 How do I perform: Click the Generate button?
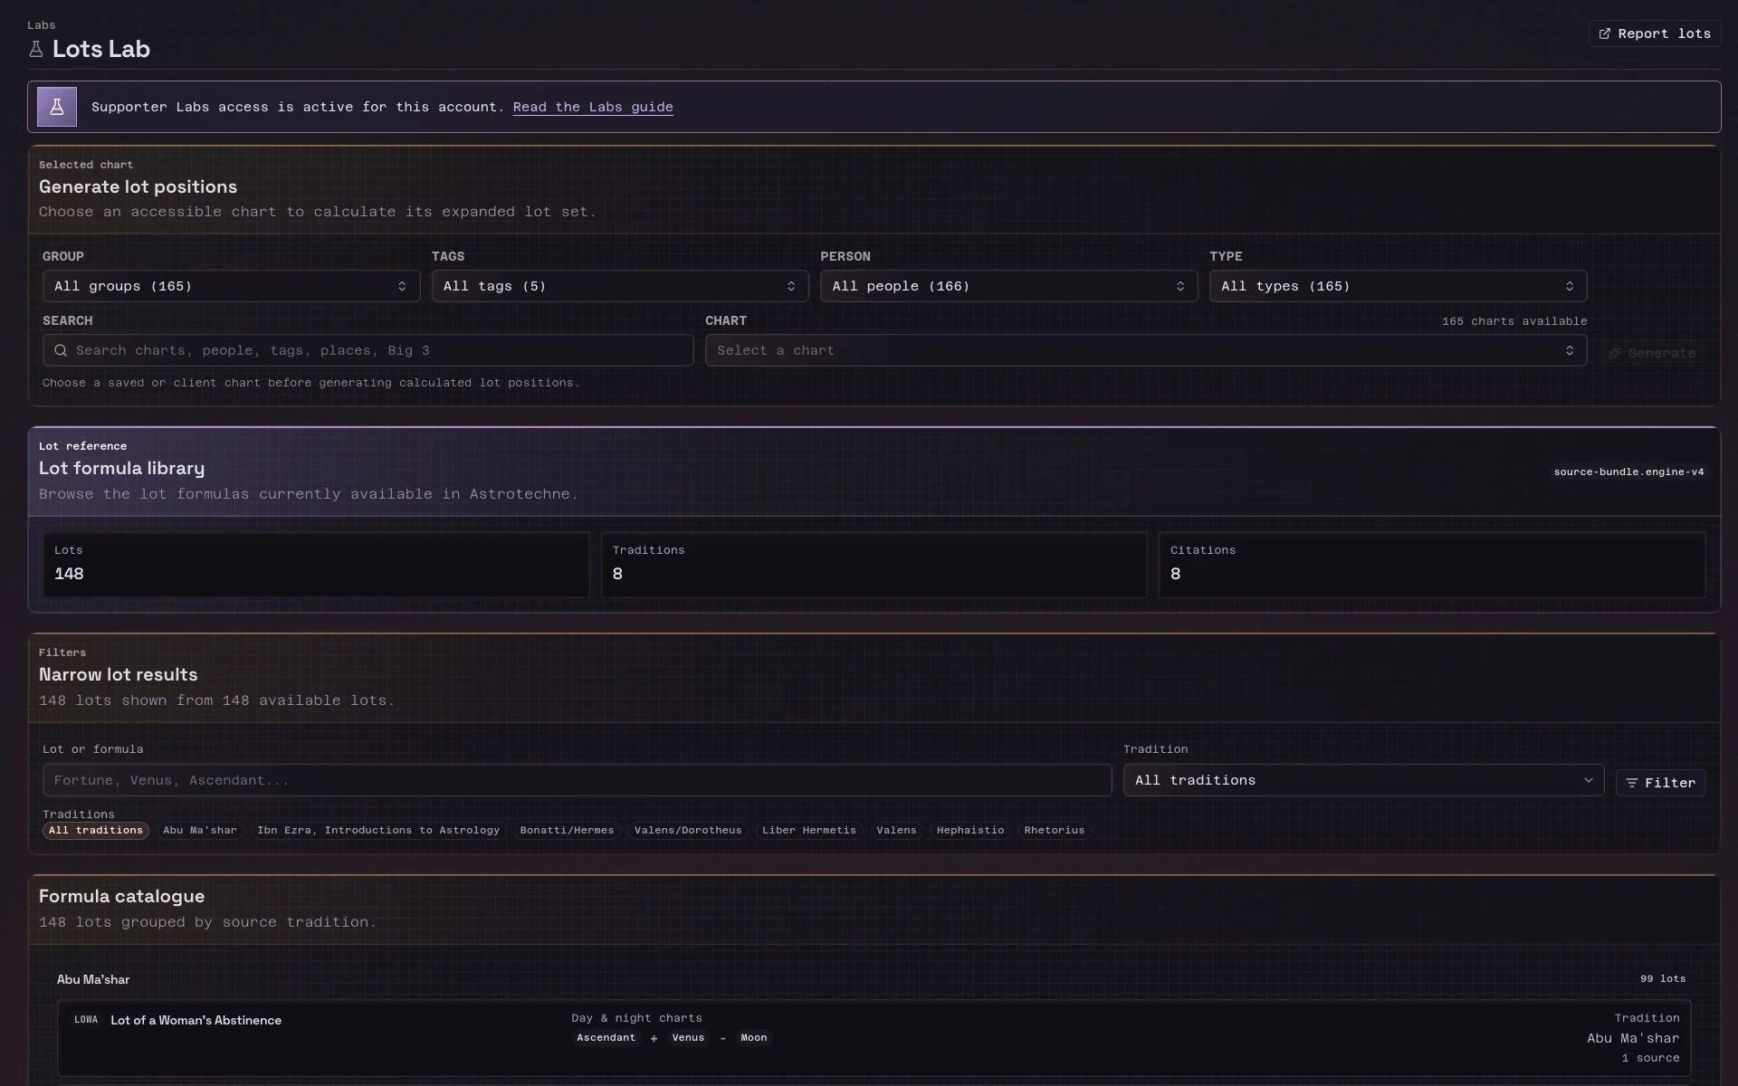(x=1652, y=353)
